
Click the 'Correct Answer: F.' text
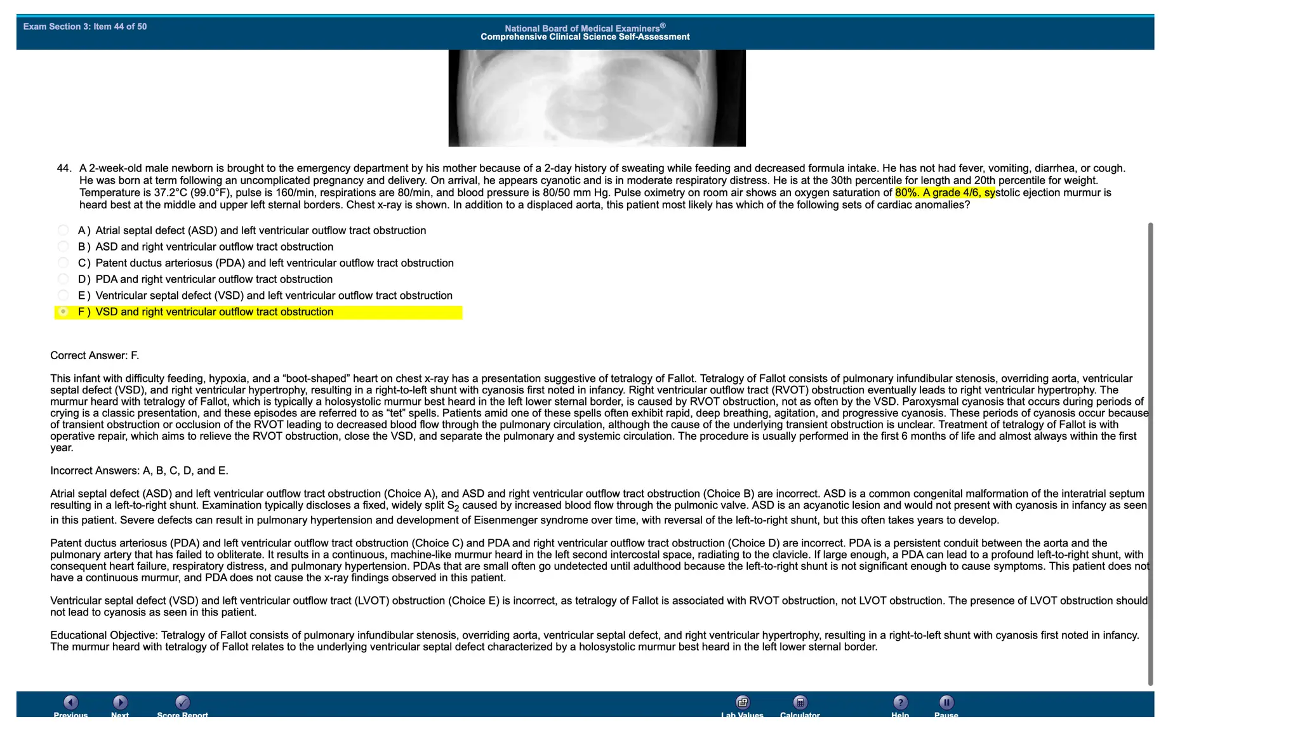(95, 355)
